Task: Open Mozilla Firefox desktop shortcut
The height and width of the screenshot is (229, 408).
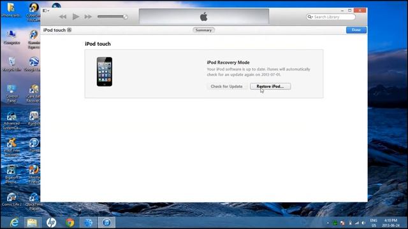Action: click(x=34, y=174)
